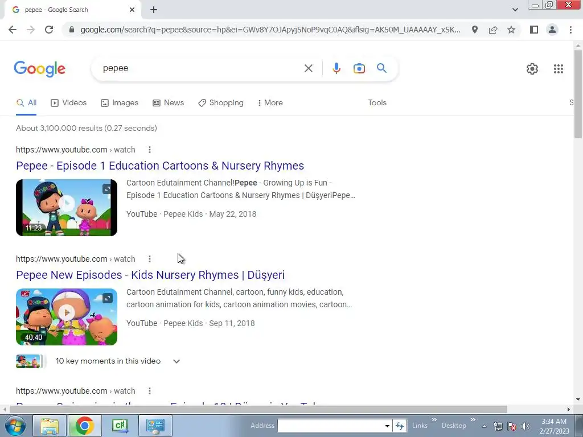
Task: Open options for first YouTube result
Action: (x=150, y=150)
